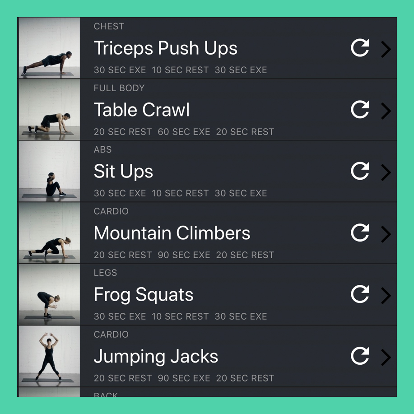Open Triceps Push Ups details chevron
This screenshot has width=414, height=414.
pyautogui.click(x=386, y=49)
